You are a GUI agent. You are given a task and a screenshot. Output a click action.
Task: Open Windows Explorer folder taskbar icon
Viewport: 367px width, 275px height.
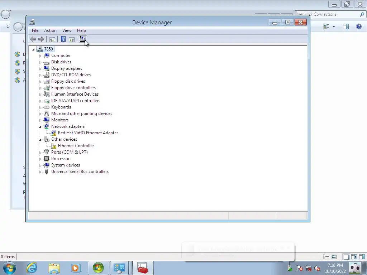tap(54, 268)
